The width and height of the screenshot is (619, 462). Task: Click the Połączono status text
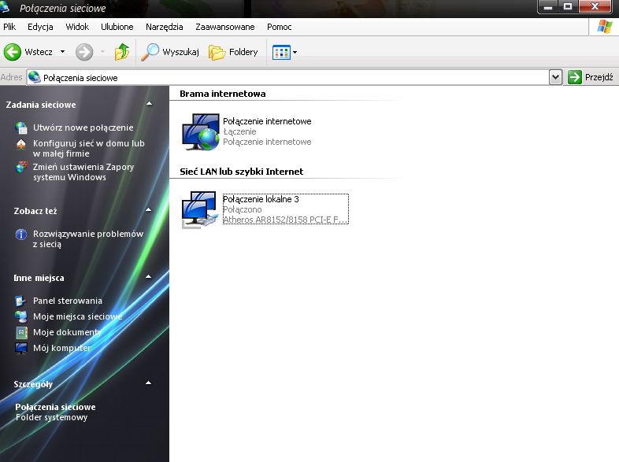tap(243, 209)
